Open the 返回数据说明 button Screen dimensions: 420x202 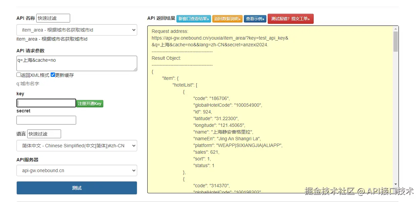click(227, 19)
